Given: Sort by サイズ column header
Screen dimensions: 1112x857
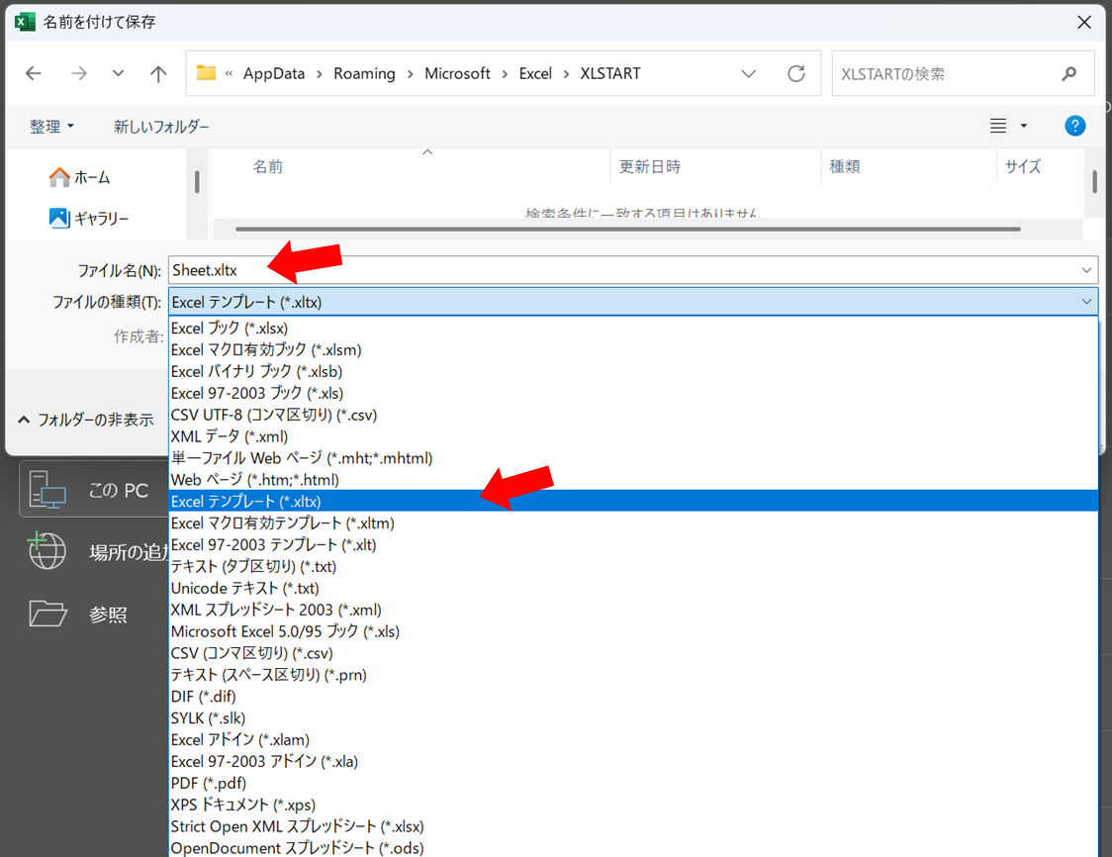Looking at the screenshot, I should (1023, 166).
